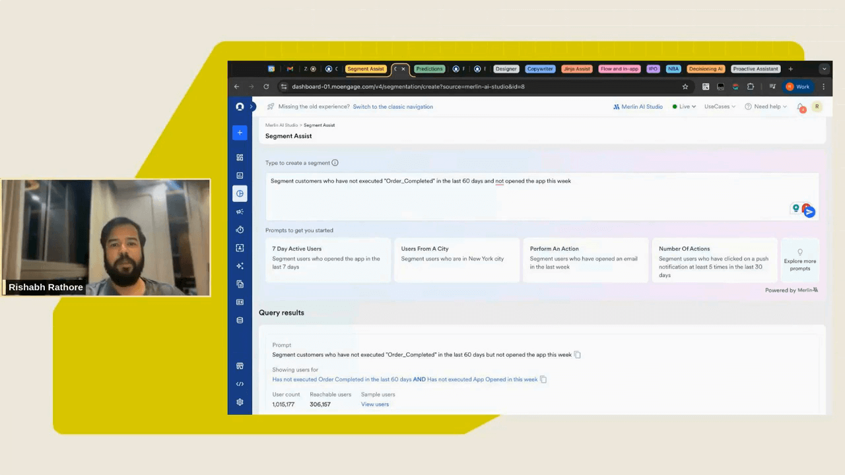Image resolution: width=845 pixels, height=475 pixels.
Task: Open the content documents icon in sidebar
Action: click(240, 284)
